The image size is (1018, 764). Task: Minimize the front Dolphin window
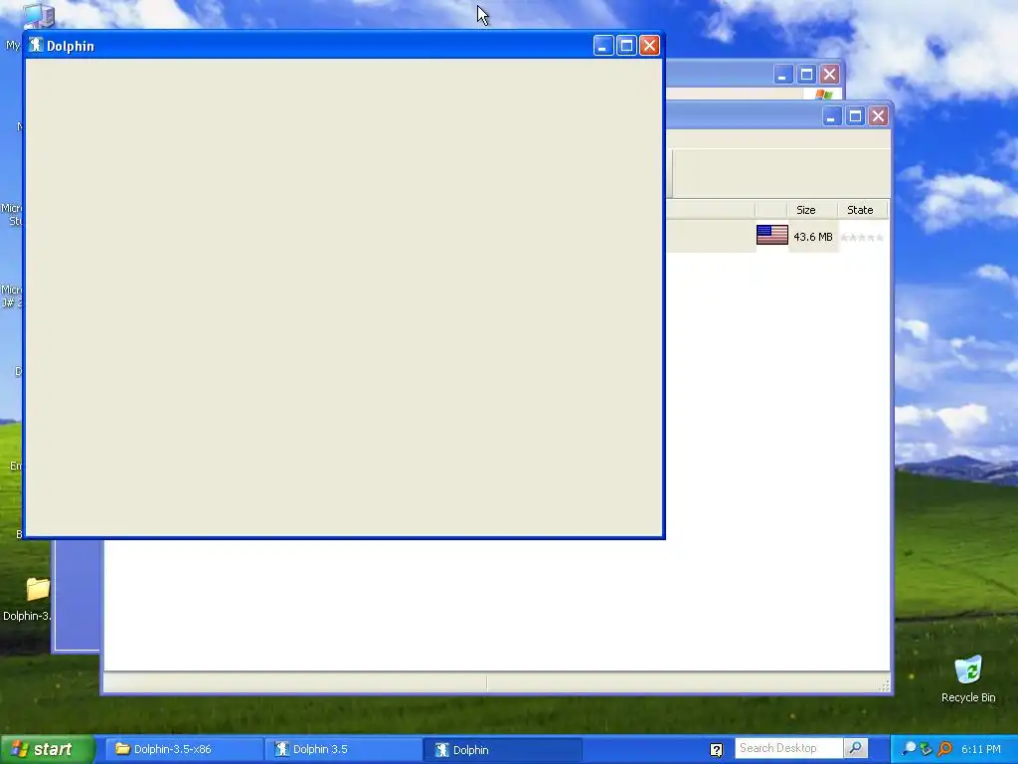[x=603, y=46]
